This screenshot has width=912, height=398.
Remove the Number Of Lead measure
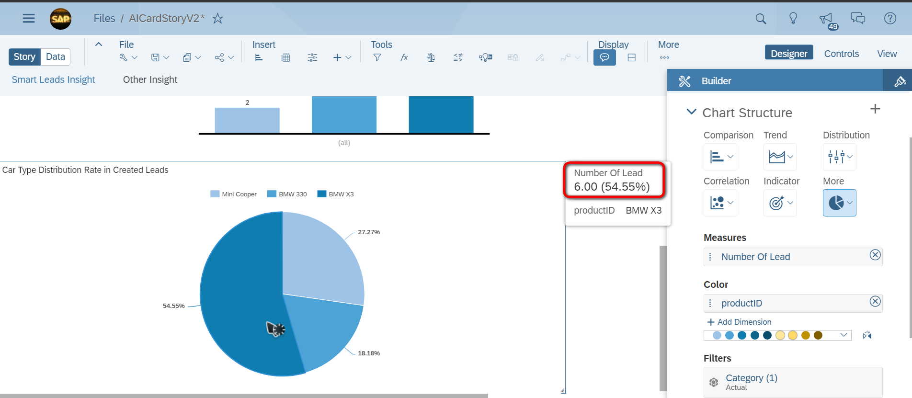pos(875,255)
